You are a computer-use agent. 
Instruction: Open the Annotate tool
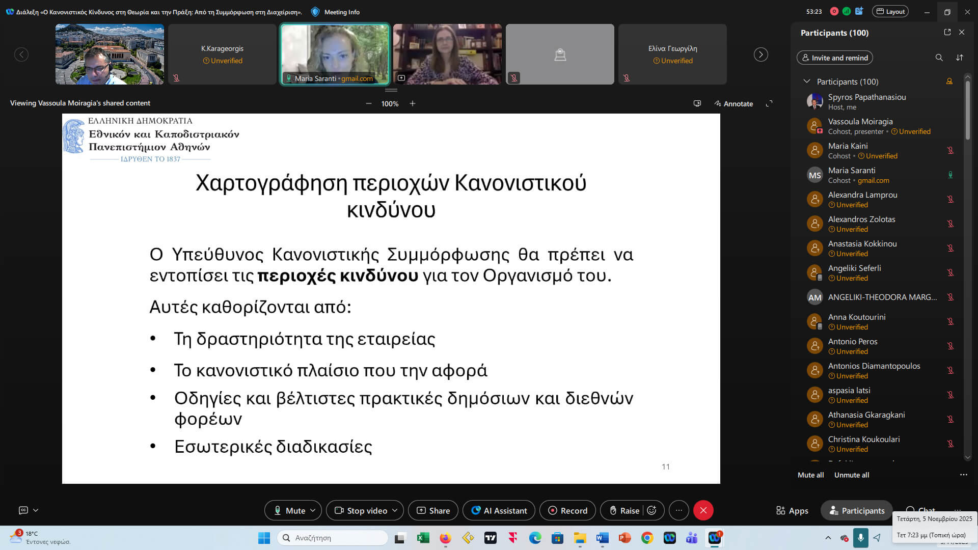733,103
